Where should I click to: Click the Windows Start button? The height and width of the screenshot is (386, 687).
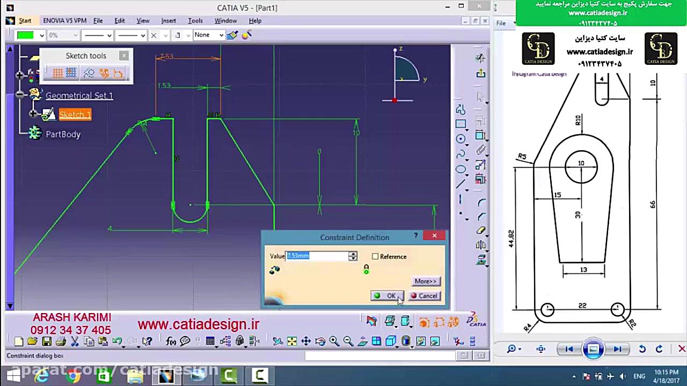(13, 376)
